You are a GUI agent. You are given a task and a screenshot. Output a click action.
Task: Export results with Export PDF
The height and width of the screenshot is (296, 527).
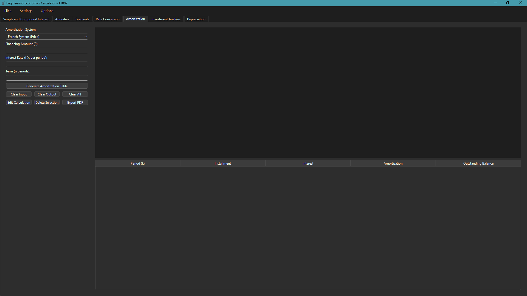pyautogui.click(x=75, y=103)
